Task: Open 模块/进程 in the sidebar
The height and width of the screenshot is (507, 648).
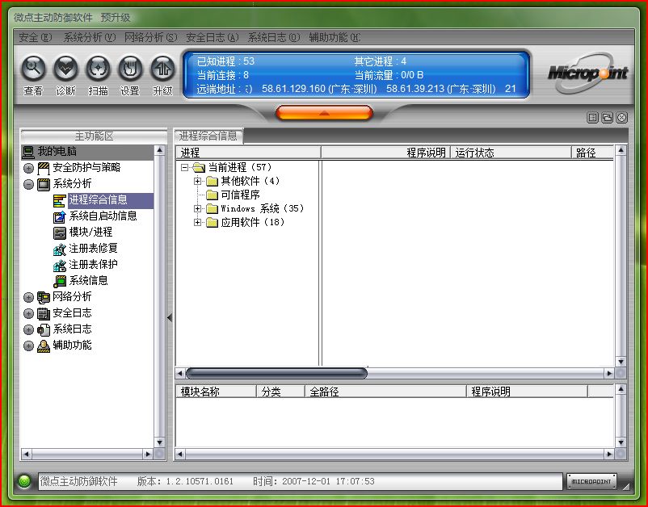Action: click(x=90, y=232)
